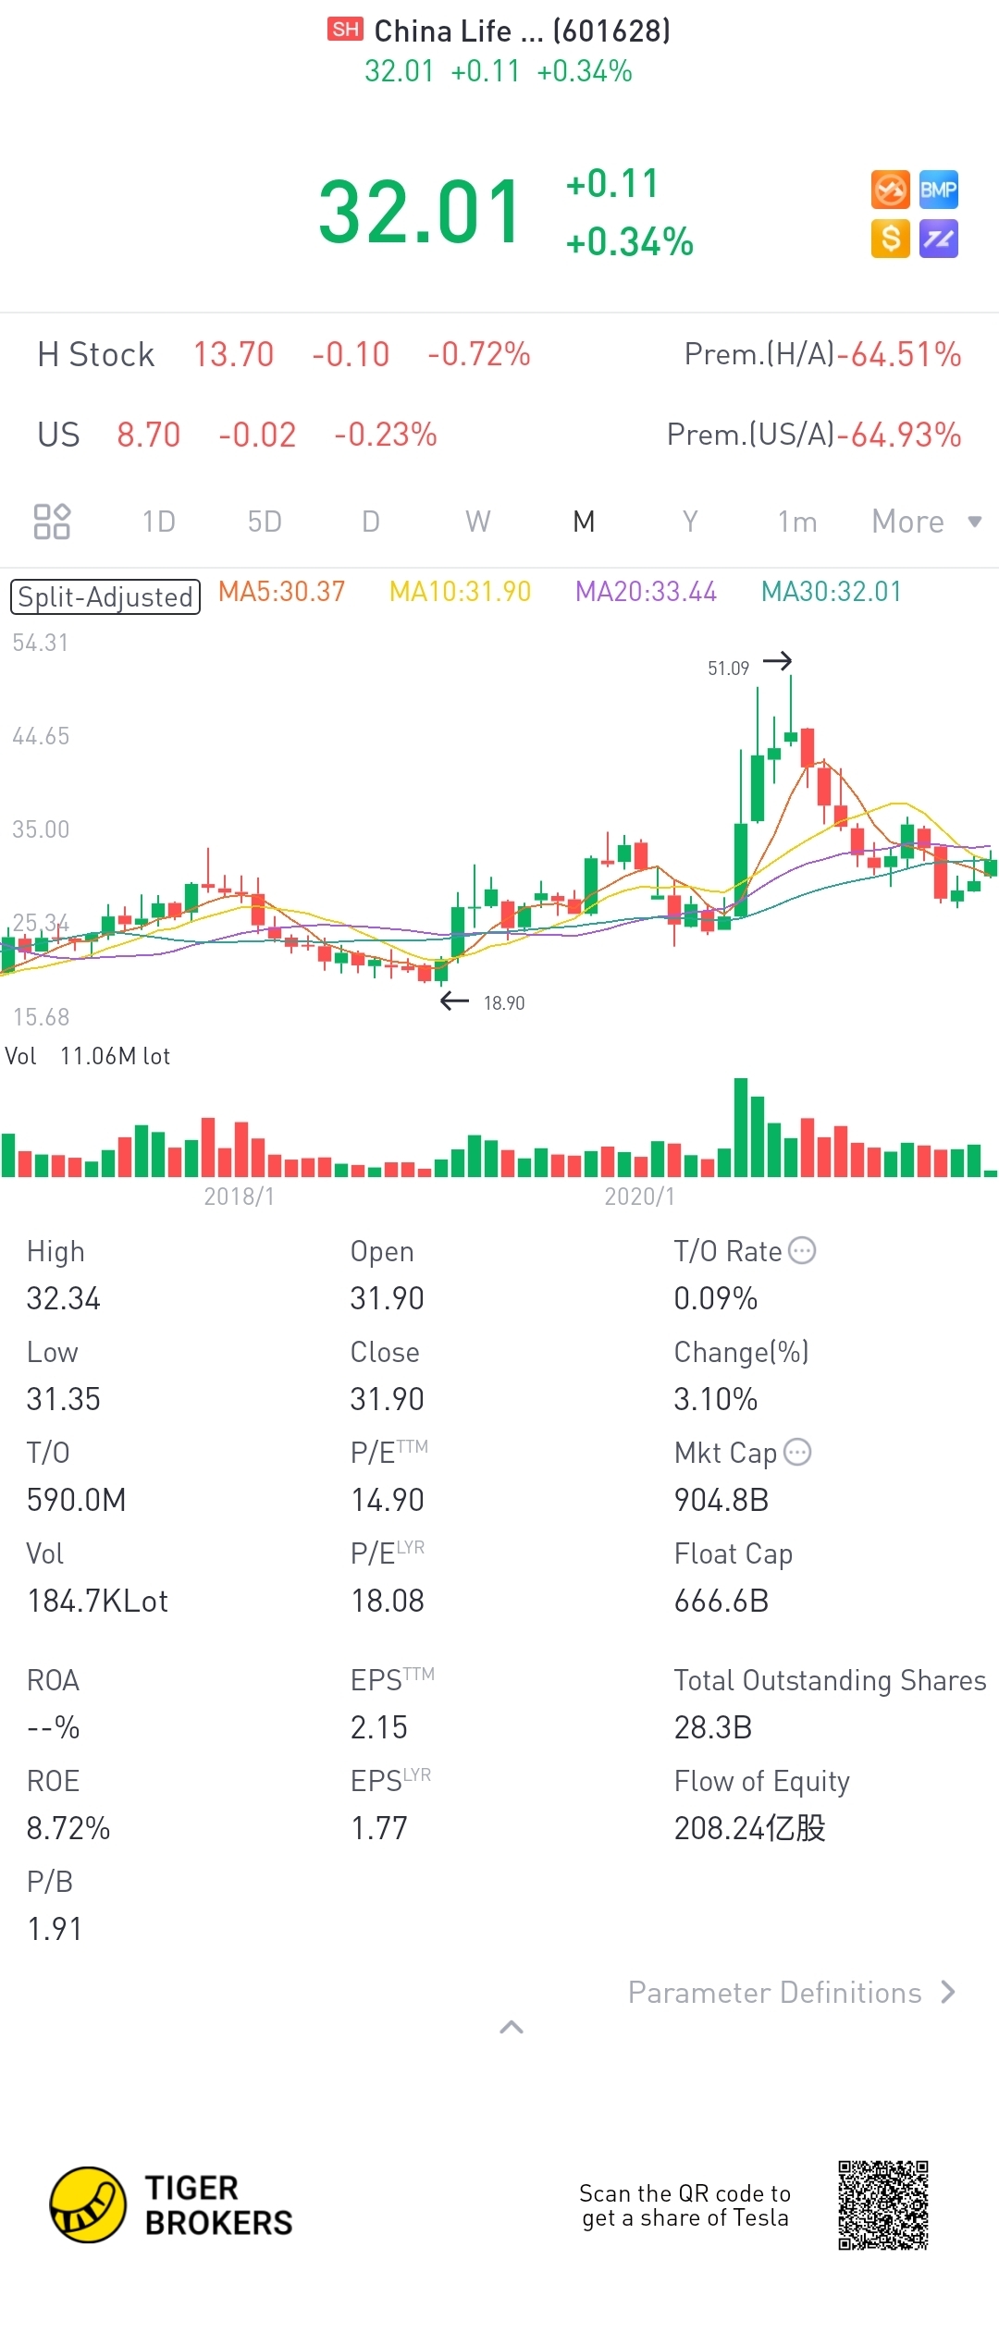Select the Y yearly chart tab
Screen dimensions: 999x2345
click(x=690, y=522)
